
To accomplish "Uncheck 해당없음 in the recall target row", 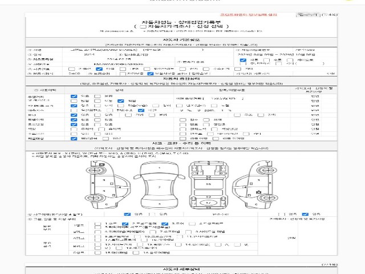I will pos(74,139).
